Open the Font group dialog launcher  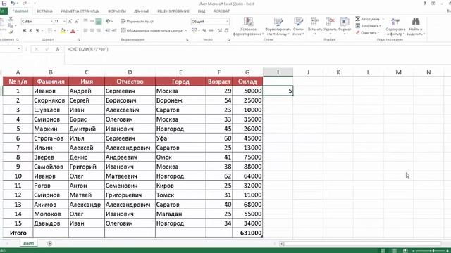[78, 40]
